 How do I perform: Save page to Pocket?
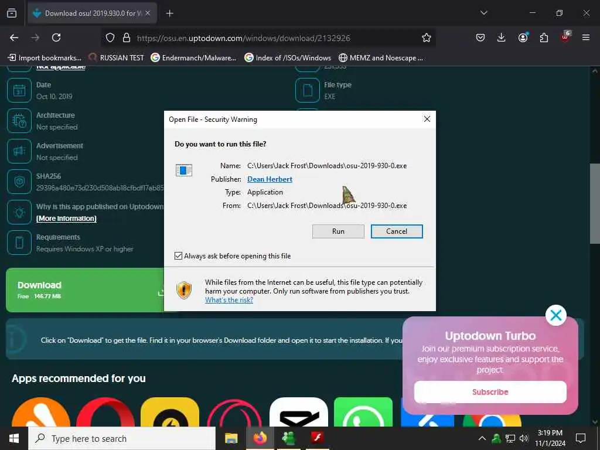[x=480, y=37]
